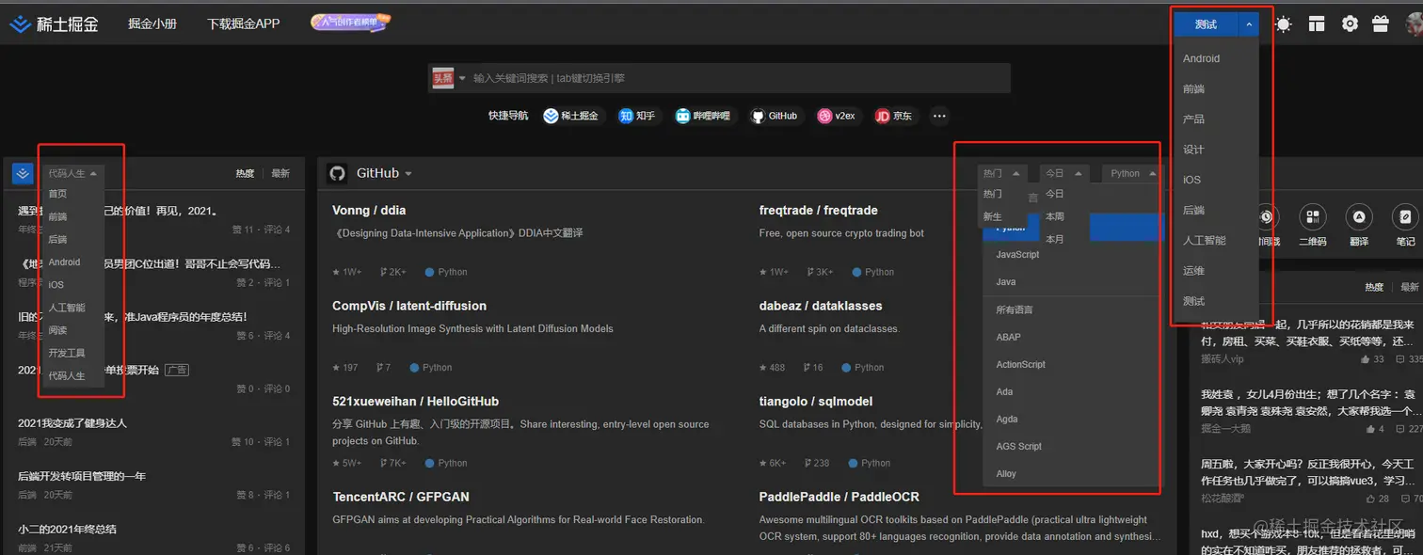This screenshot has height=555, width=1423.
Task: Choose 开发工具 in the left category list
Action: pos(67,353)
